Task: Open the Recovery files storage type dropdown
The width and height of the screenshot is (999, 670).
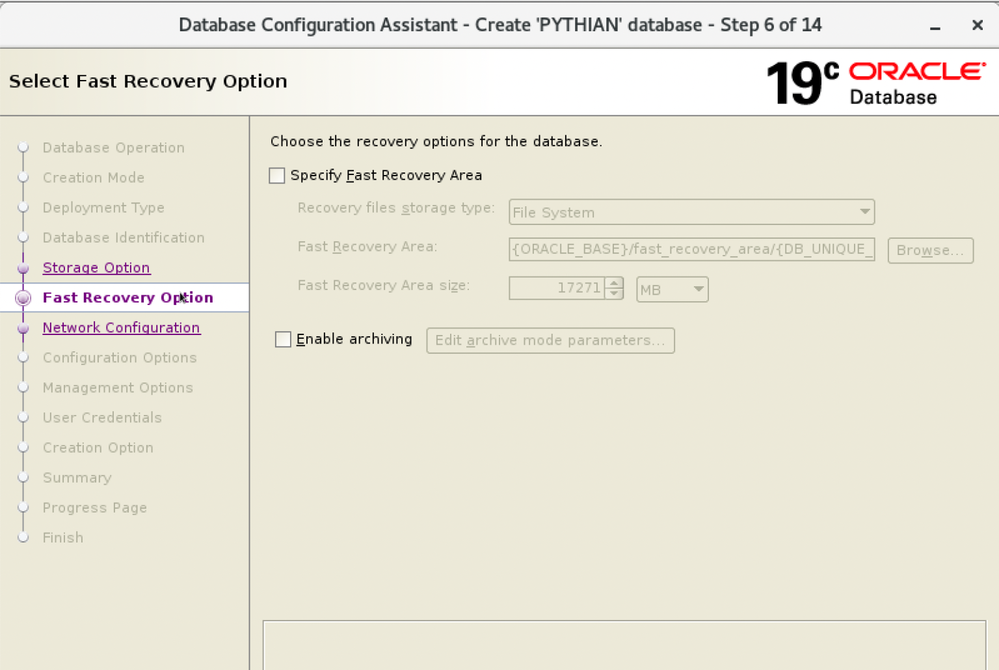Action: pos(864,212)
